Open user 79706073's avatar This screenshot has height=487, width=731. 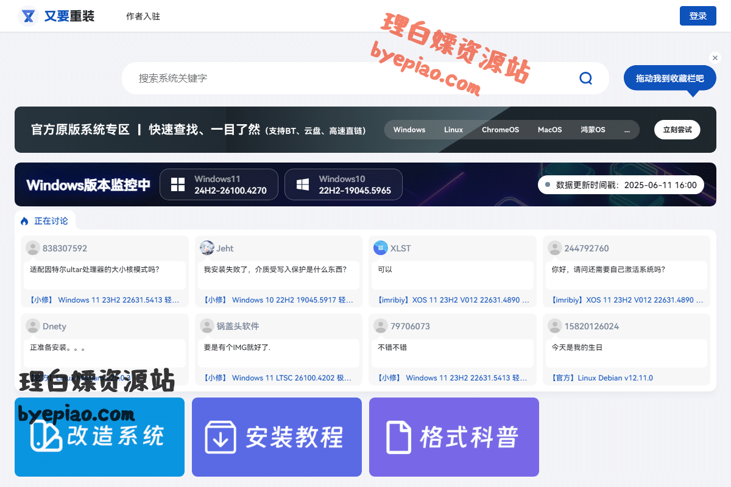tap(381, 326)
